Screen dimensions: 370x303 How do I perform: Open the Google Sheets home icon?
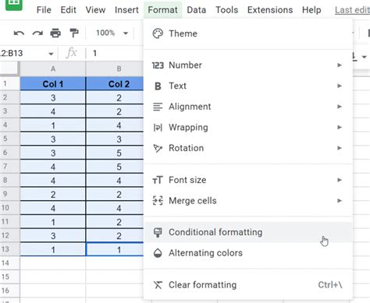click(x=13, y=4)
